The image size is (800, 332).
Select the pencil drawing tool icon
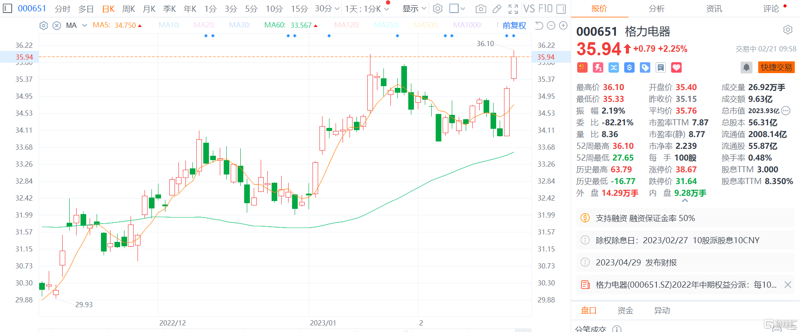[497, 9]
